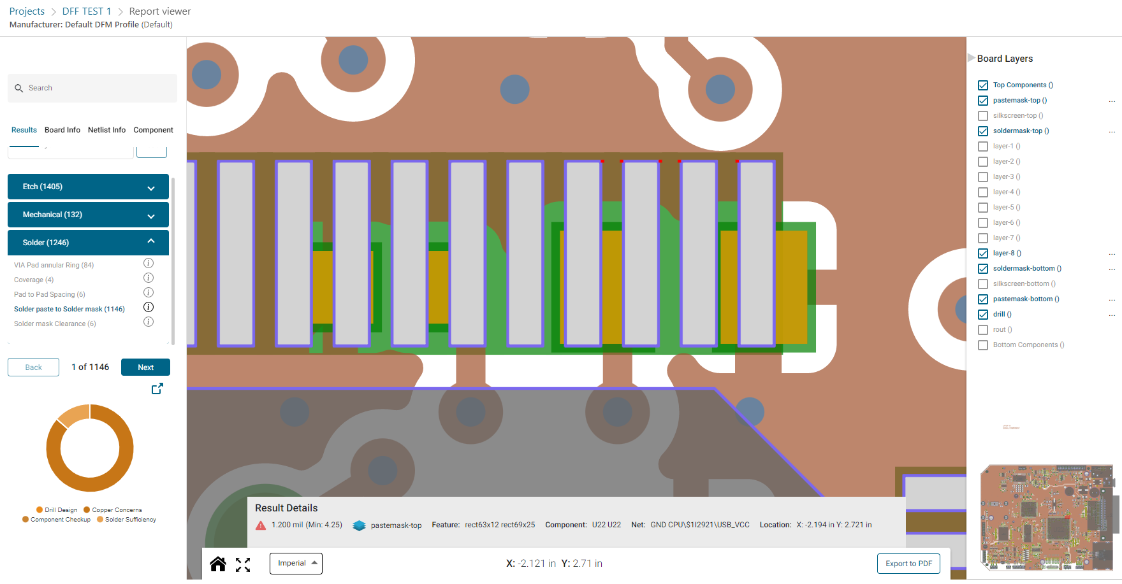This screenshot has width=1122, height=584.
Task: Select Solder mask Clearance (6)
Action: pos(55,324)
